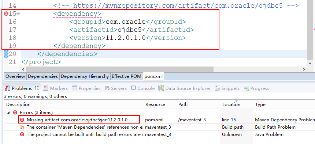The height and width of the screenshot is (144, 315).
Task: Switch to the Effective POM tab
Action: (x=126, y=76)
